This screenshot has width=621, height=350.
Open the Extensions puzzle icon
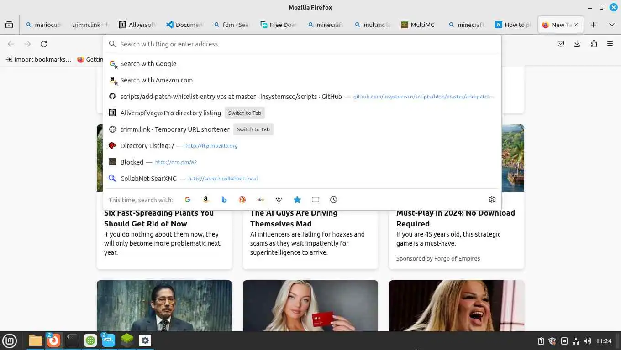pyautogui.click(x=594, y=44)
